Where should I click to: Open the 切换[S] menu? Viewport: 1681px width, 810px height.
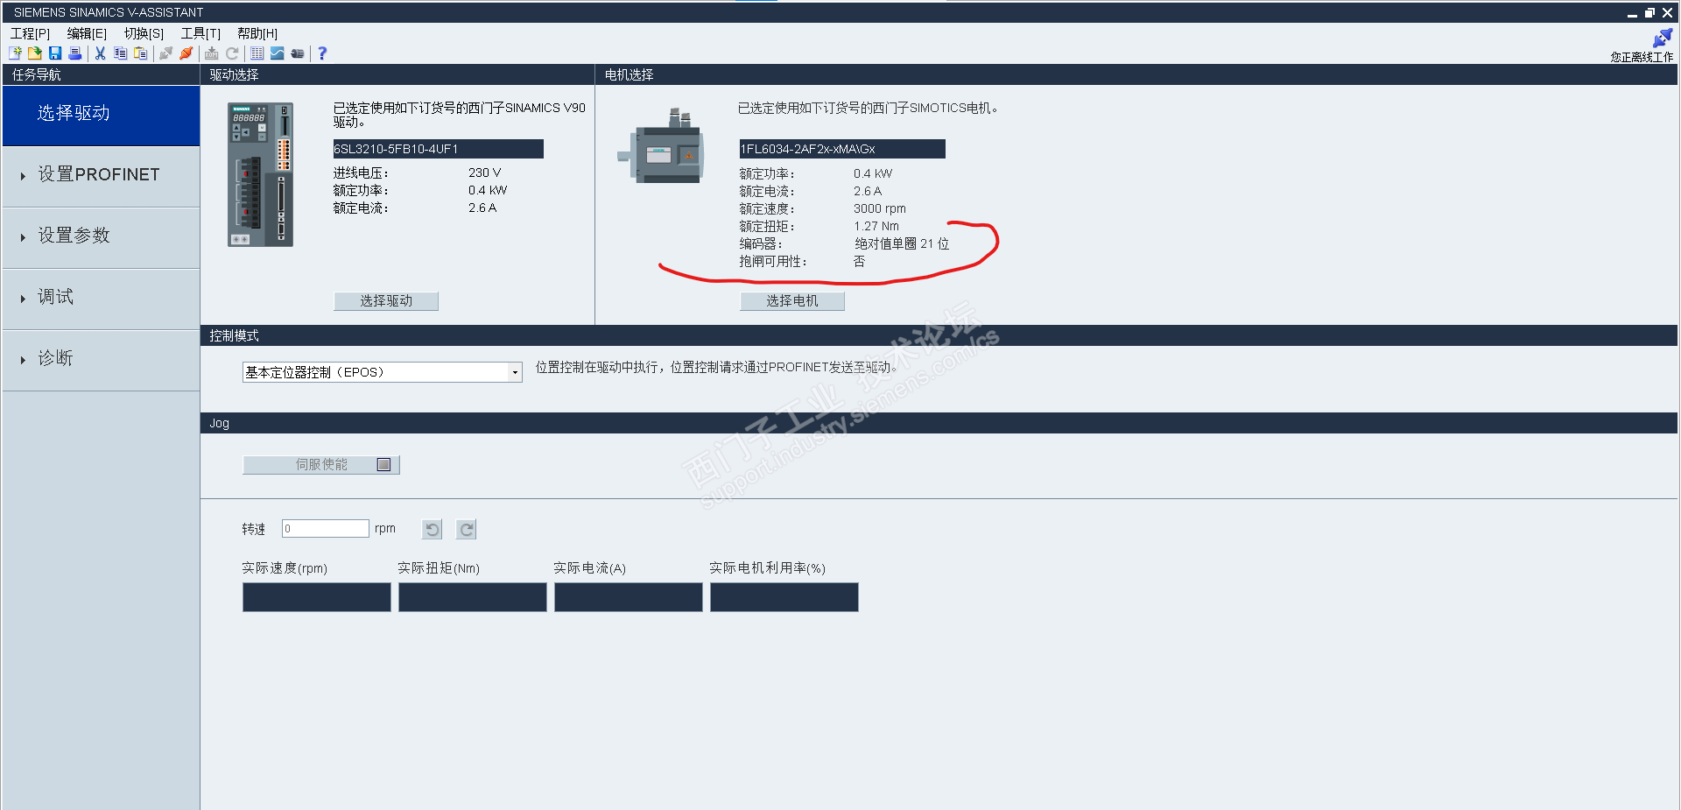(x=144, y=33)
